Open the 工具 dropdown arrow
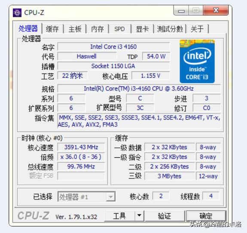The height and width of the screenshot is (233, 247). [139, 215]
